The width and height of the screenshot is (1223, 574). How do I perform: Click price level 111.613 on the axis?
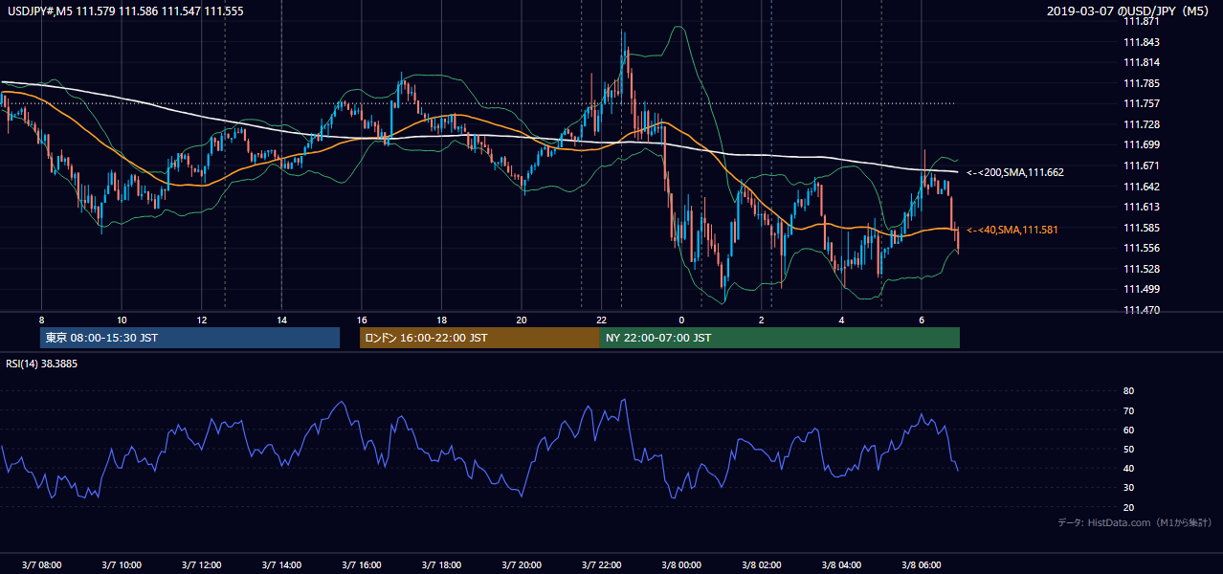(1142, 207)
